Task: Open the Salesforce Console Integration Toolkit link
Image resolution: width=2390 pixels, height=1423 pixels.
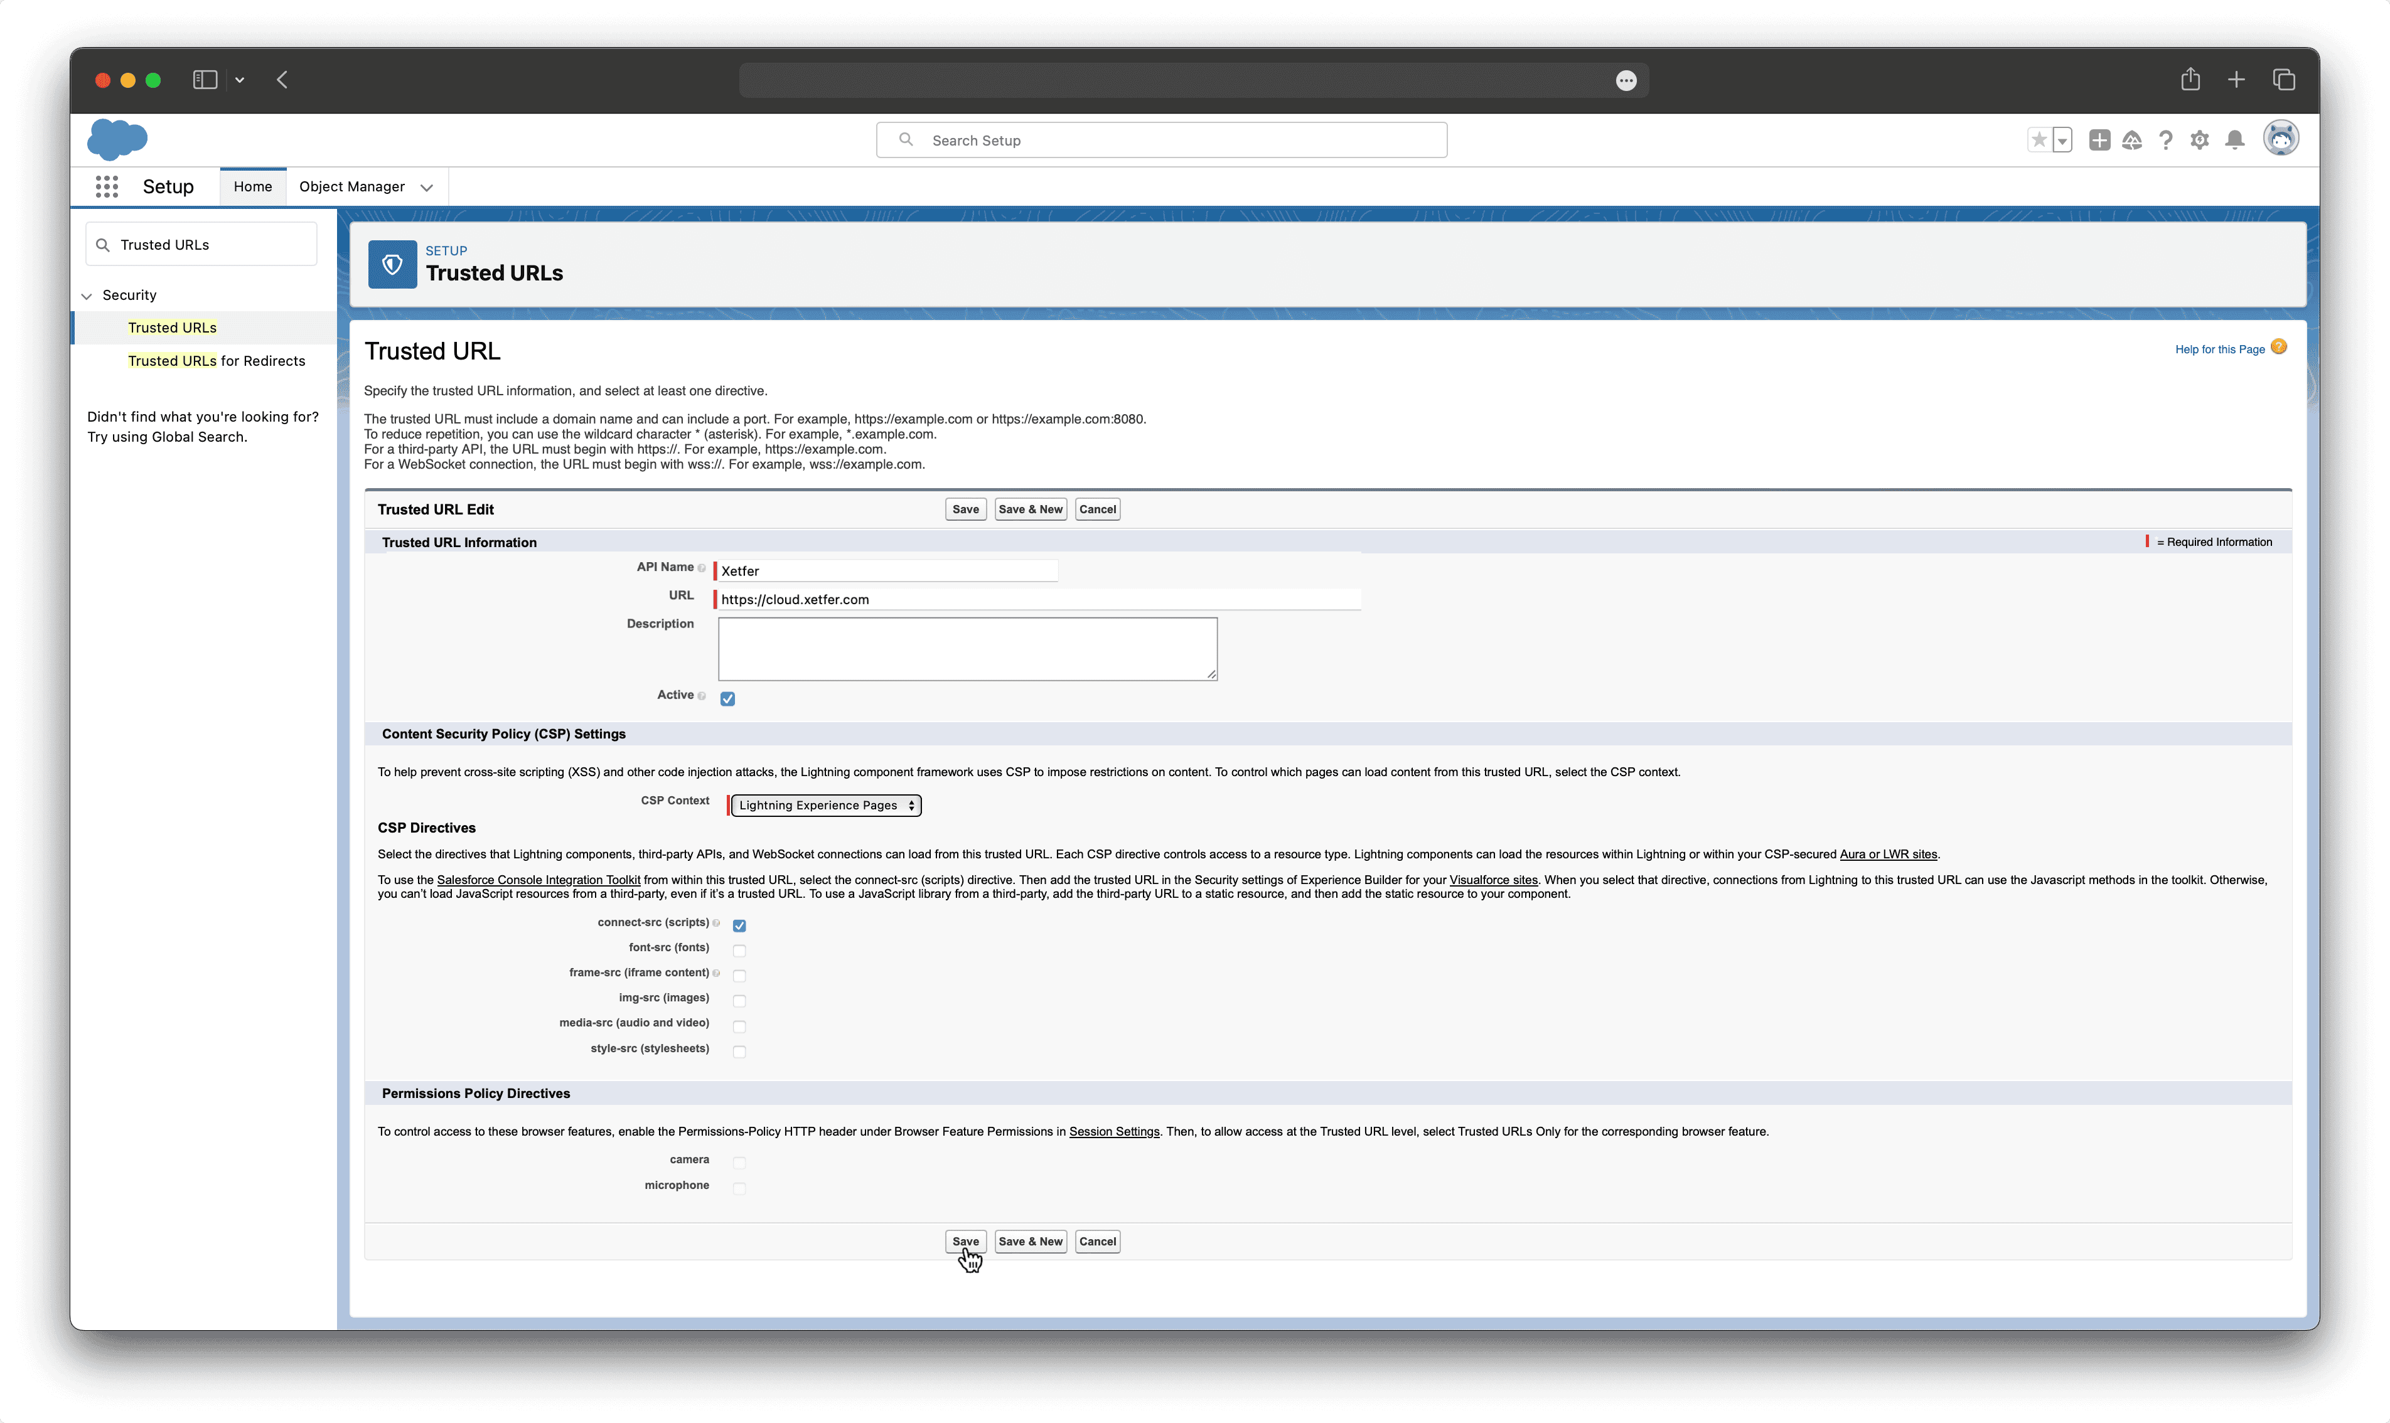Action: 538,879
